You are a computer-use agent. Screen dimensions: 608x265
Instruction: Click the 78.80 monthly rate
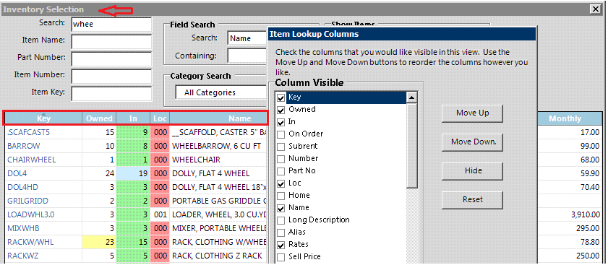(x=590, y=242)
